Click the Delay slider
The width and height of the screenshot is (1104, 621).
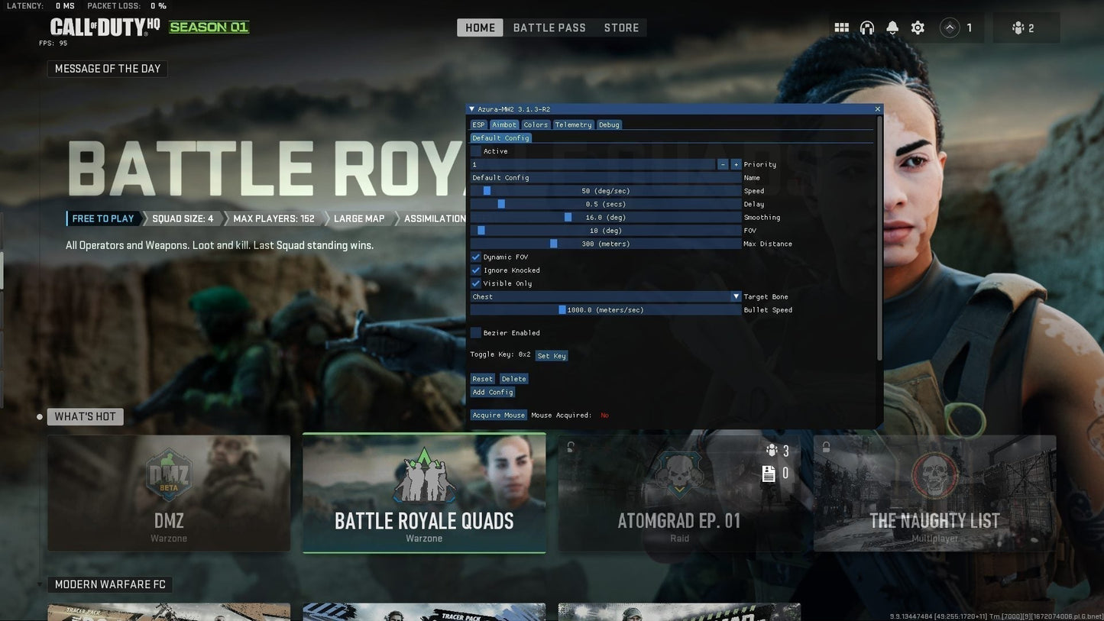[606, 204]
